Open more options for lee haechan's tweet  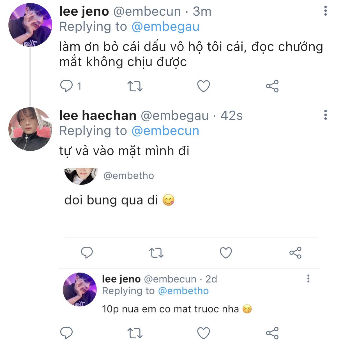(325, 115)
